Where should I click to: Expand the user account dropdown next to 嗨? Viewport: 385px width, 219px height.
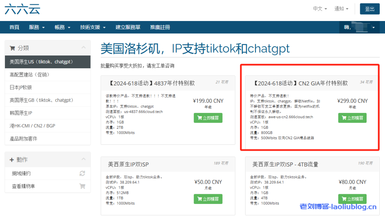(x=373, y=27)
